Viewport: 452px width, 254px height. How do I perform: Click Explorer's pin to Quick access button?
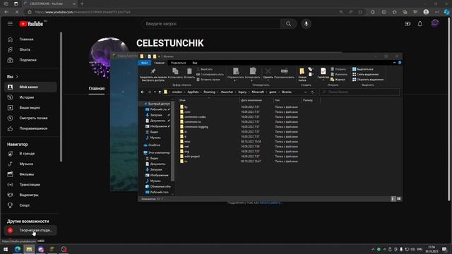tap(153, 74)
